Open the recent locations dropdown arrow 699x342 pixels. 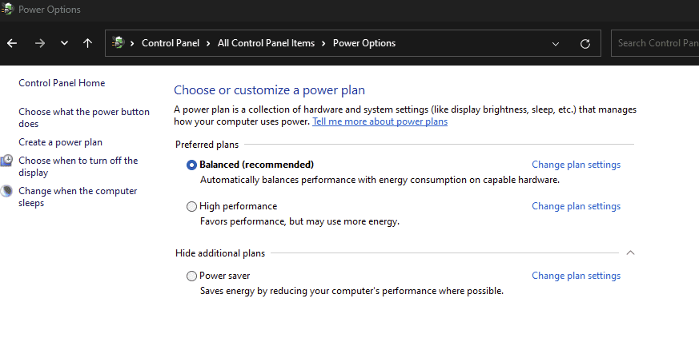point(64,43)
